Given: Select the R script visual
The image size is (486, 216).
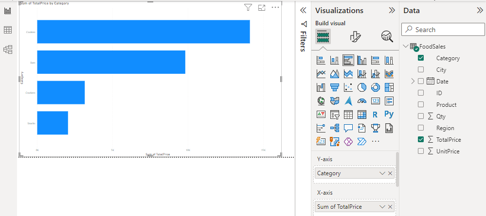Looking at the screenshot, I should pos(376,115).
